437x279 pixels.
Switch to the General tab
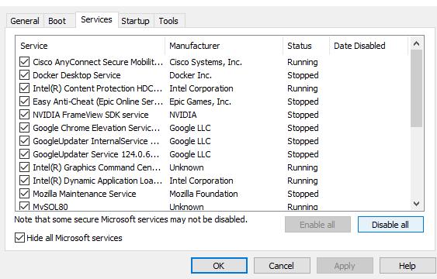click(x=25, y=21)
